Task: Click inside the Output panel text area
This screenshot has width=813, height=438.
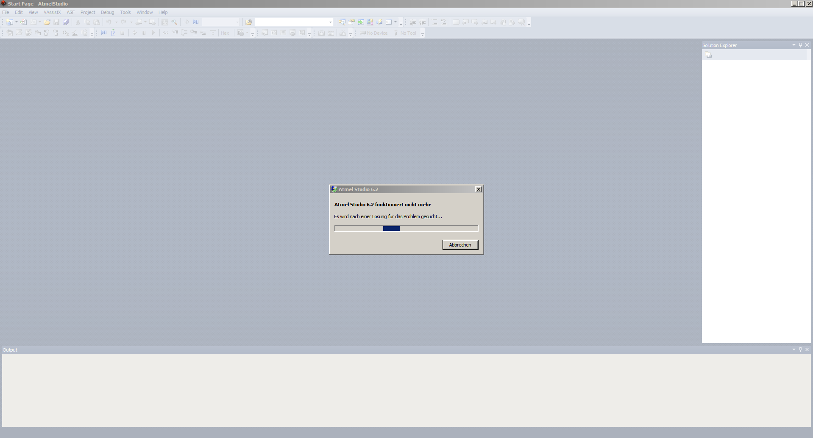Action: tap(406, 390)
